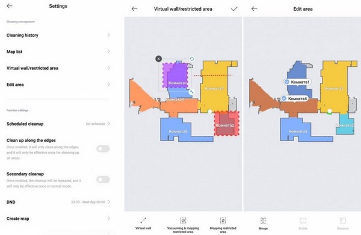Turn on Secondary cleanup toggle
The image size is (361, 235).
click(x=103, y=179)
